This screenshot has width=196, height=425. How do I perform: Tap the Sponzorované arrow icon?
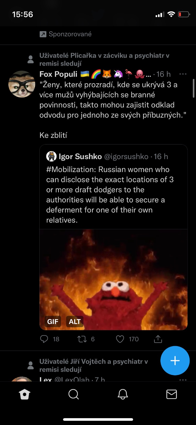[x=43, y=34]
